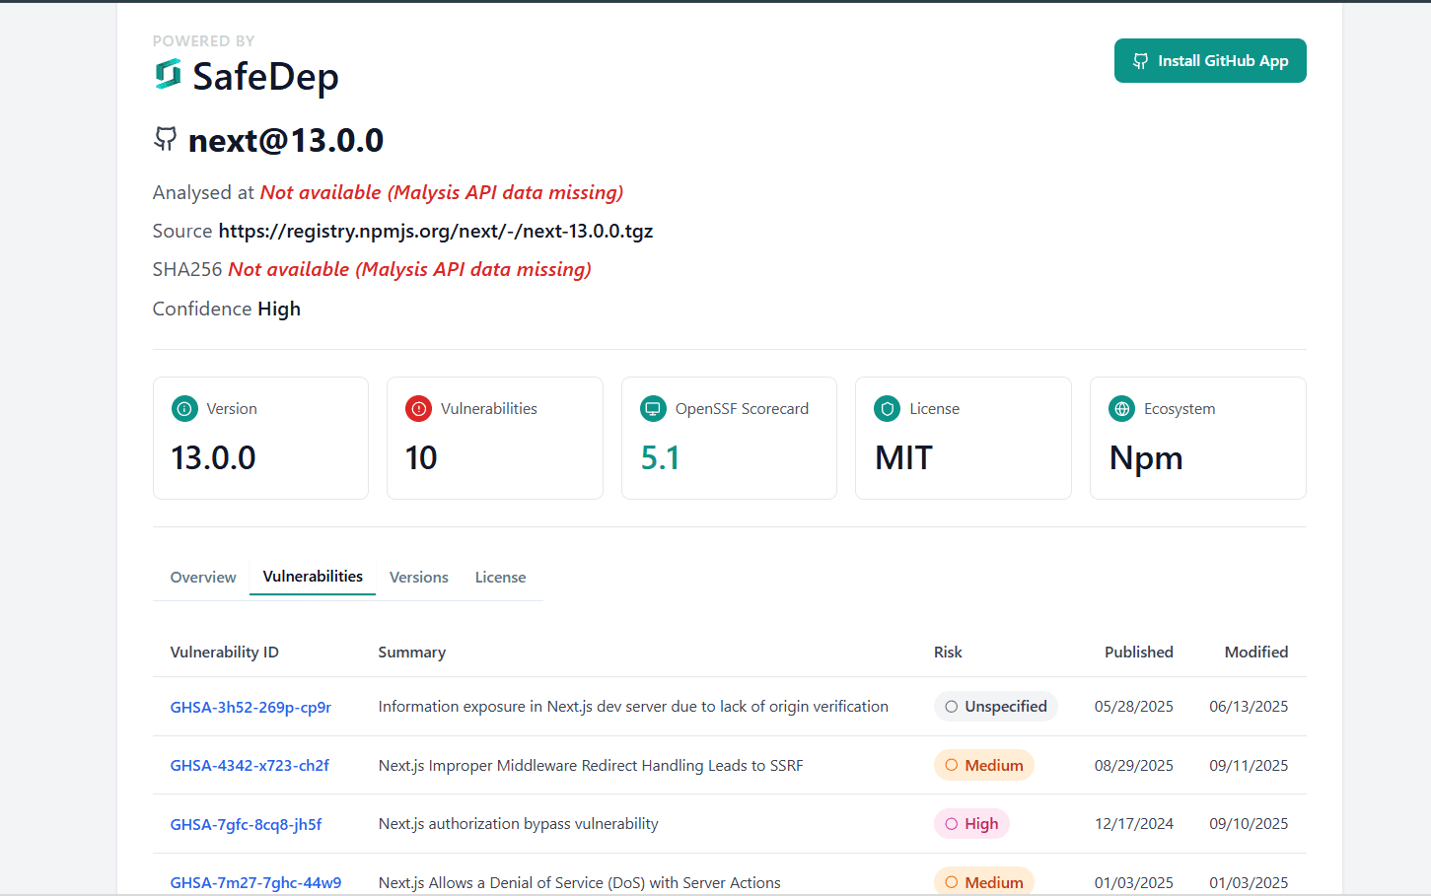This screenshot has width=1431, height=896.
Task: Click the Published column header
Action: click(x=1139, y=653)
